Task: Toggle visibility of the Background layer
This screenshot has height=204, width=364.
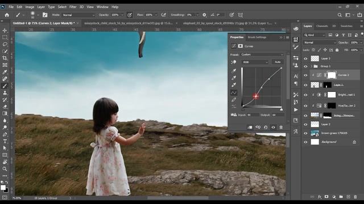Action: click(x=305, y=142)
